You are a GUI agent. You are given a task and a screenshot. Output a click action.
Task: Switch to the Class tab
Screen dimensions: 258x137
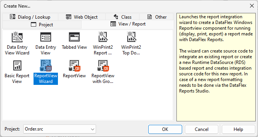coord(122,17)
